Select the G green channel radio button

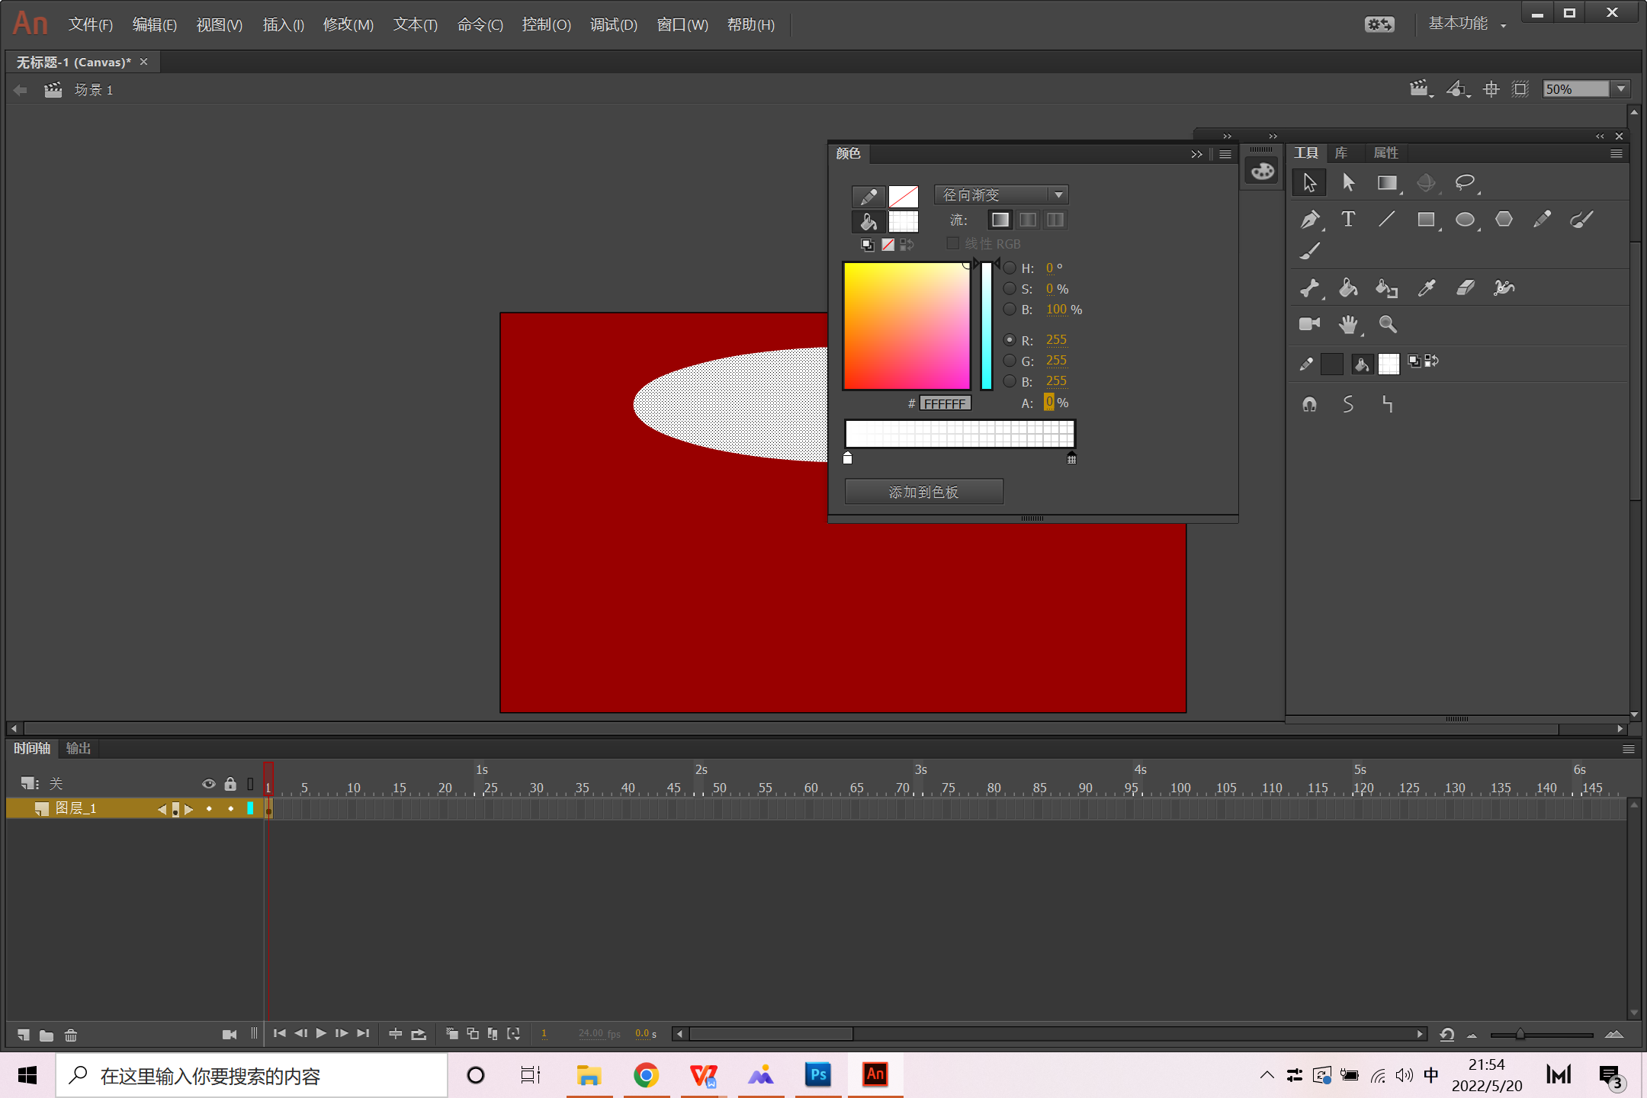click(x=1010, y=361)
